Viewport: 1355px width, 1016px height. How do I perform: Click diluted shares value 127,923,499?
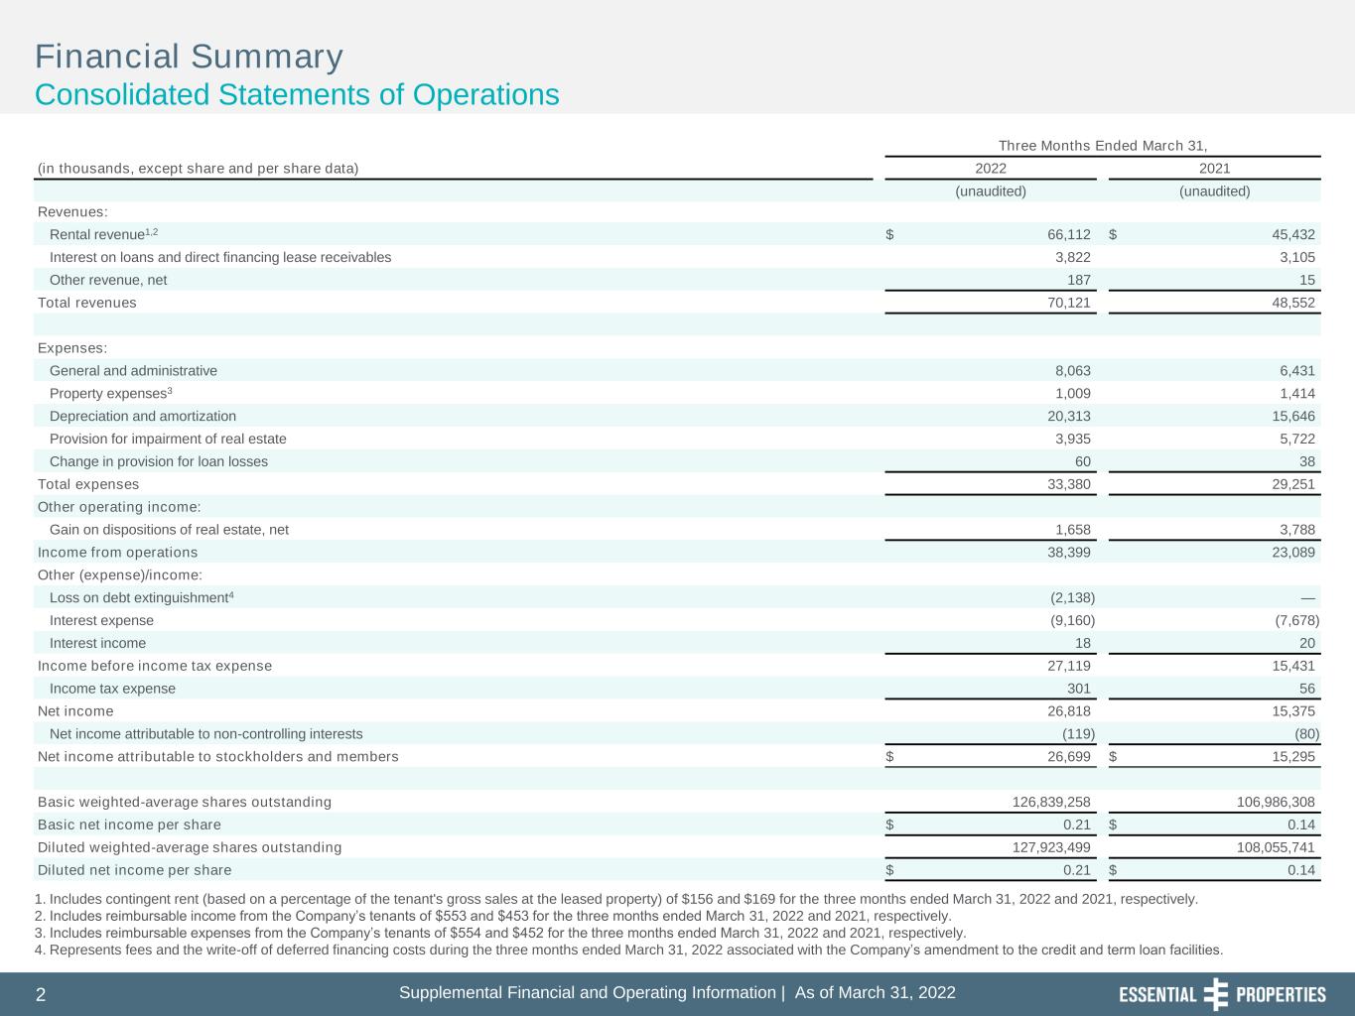click(1051, 847)
